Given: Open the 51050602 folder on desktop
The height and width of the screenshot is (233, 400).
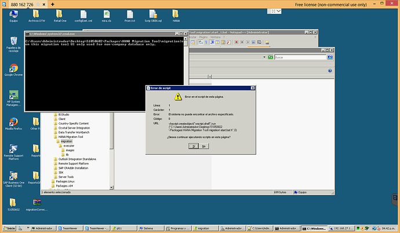Looking at the screenshot, I should click(x=13, y=205).
